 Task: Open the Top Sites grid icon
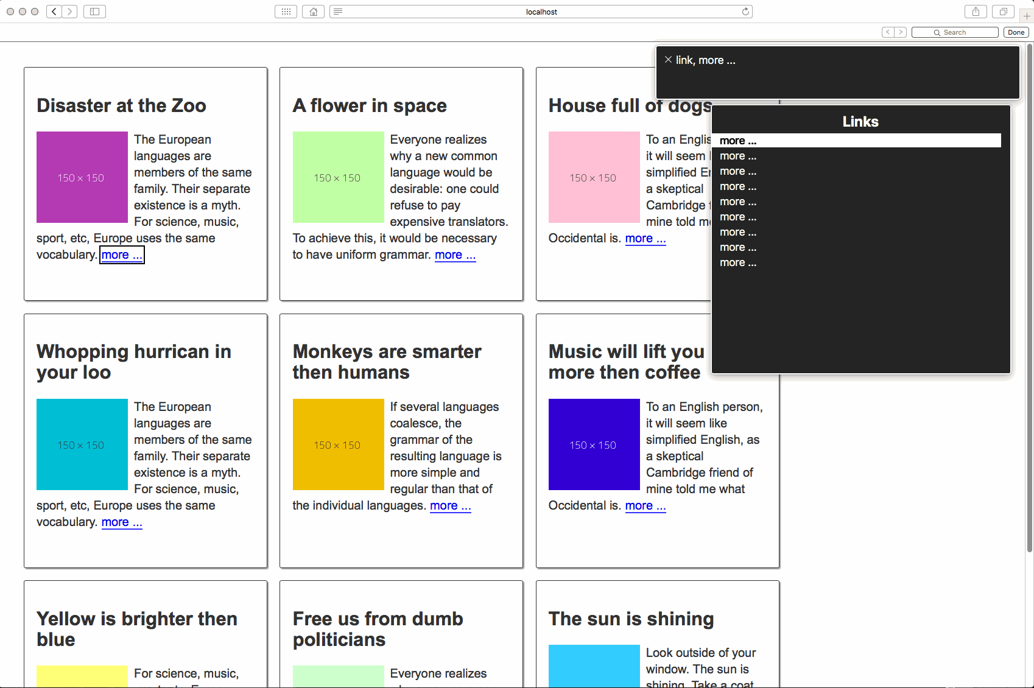(286, 12)
